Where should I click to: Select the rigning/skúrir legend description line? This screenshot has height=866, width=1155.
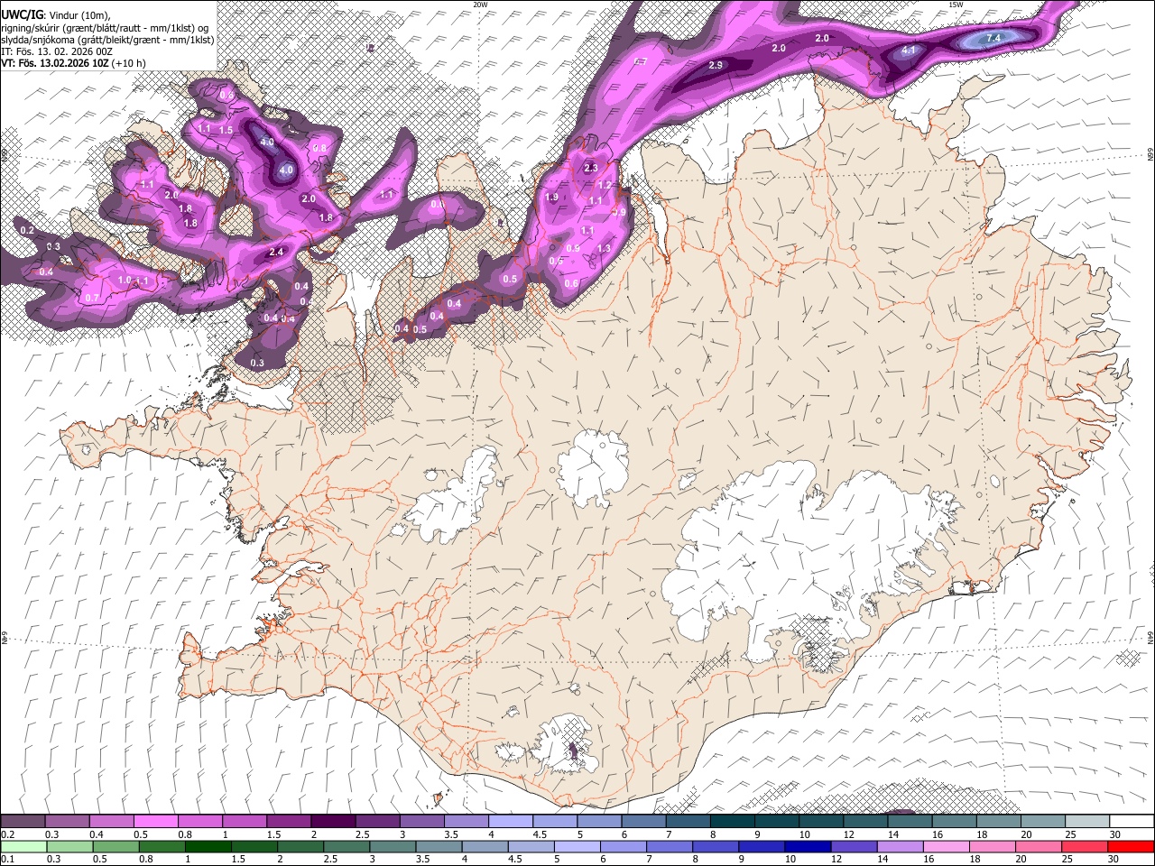pos(105,28)
